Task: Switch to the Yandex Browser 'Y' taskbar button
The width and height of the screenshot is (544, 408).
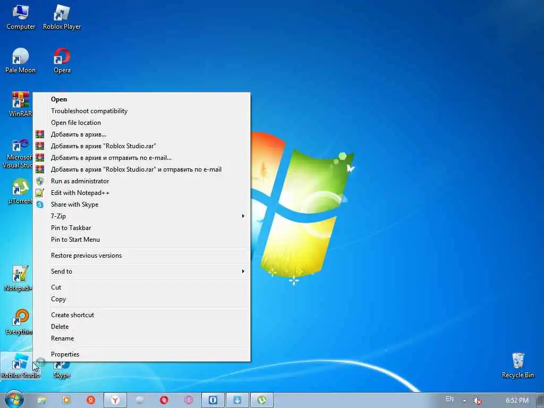Action: [115, 401]
